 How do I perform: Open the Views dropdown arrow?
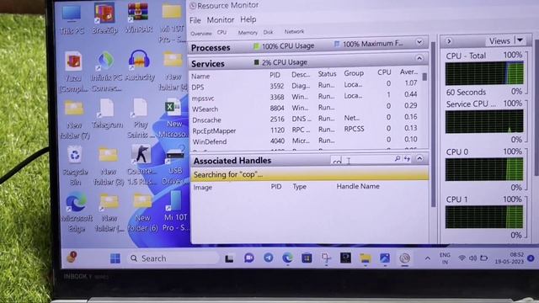pyautogui.click(x=520, y=40)
